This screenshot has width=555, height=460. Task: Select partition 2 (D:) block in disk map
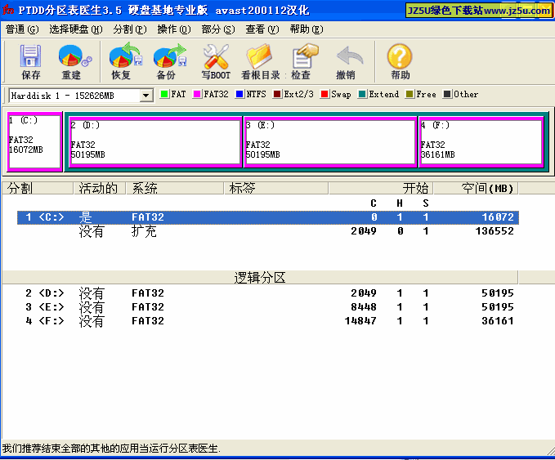coord(155,142)
